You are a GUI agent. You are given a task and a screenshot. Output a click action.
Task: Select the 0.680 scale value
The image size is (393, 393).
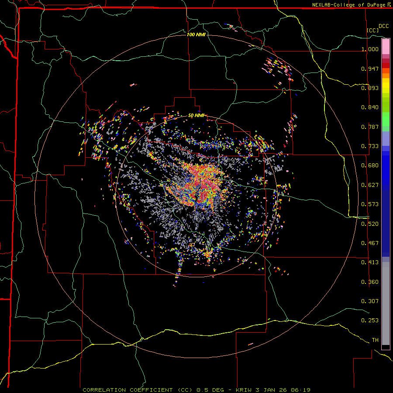tap(370, 165)
